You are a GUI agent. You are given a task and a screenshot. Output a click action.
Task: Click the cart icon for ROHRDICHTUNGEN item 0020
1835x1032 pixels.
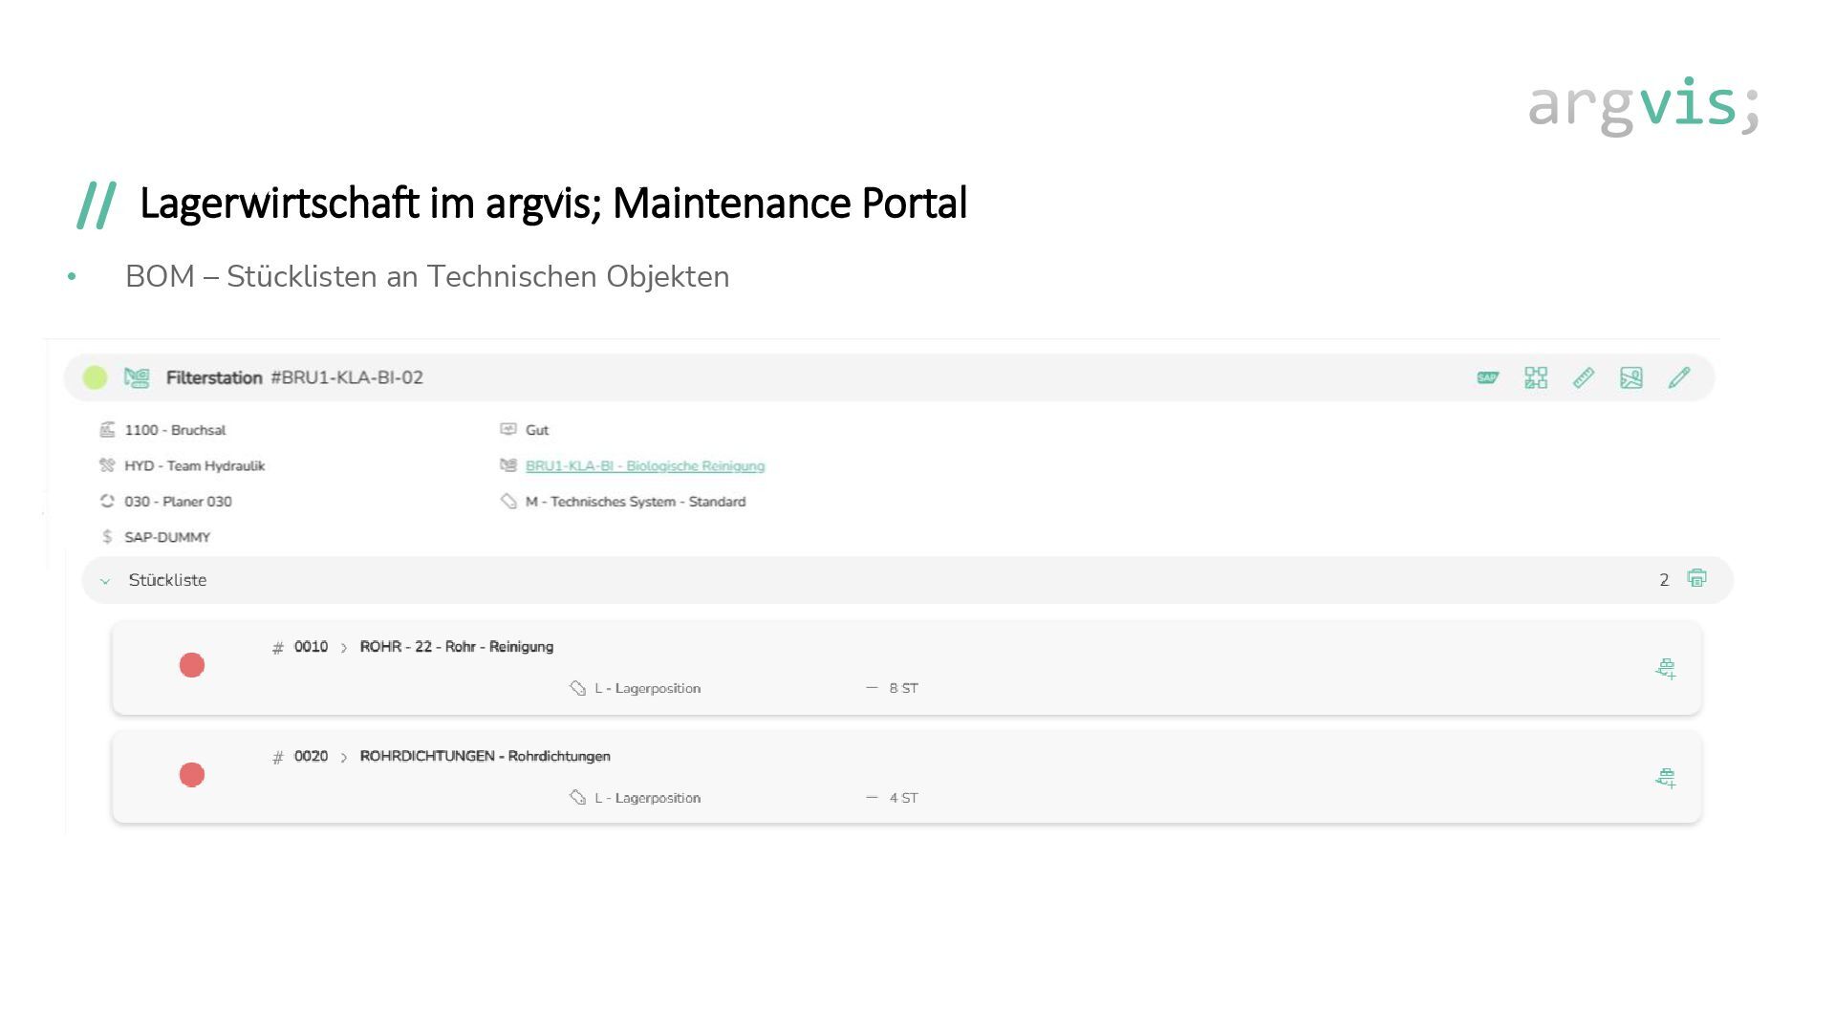pos(1666,778)
